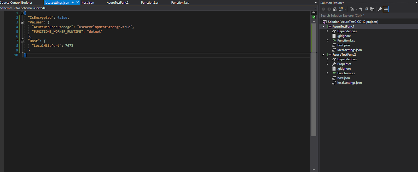The image size is (418, 172).
Task: Click "UseDevelopmentStorage=true" string in editor
Action: 104,27
